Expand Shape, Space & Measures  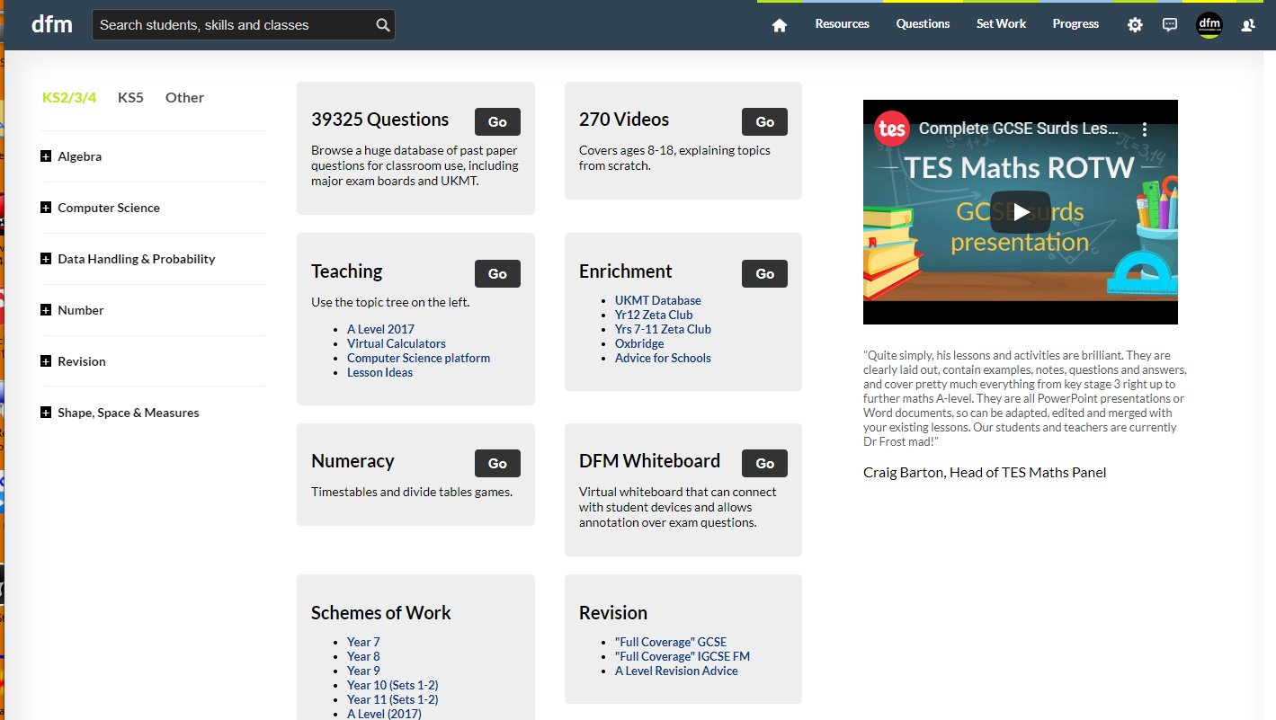pos(45,412)
